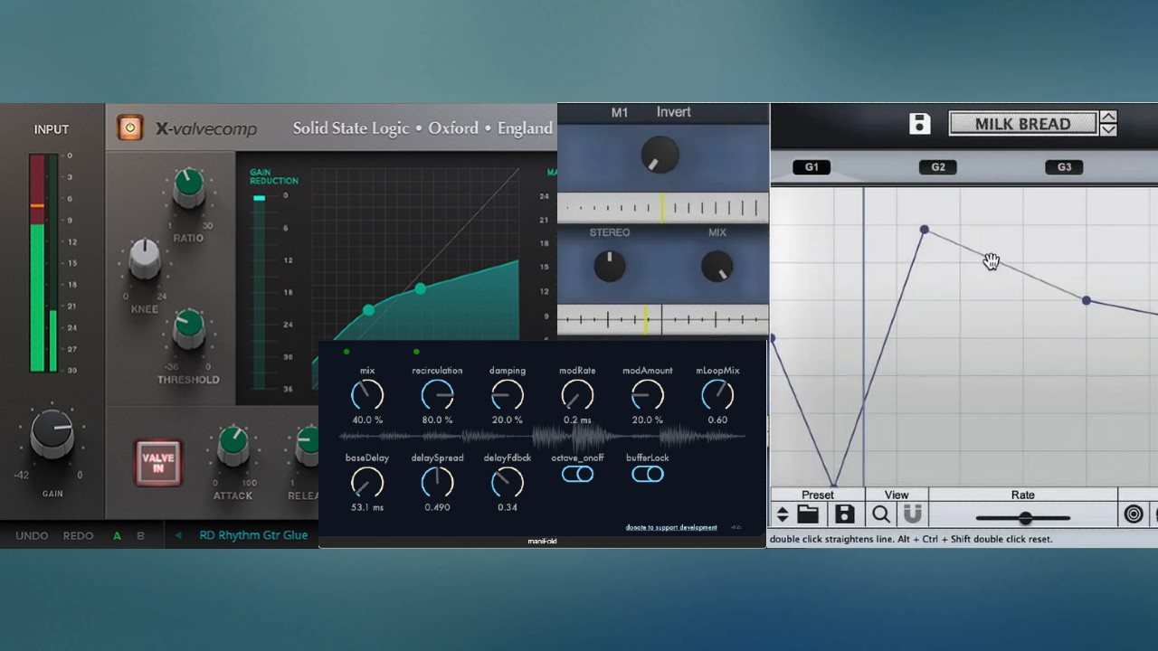
Task: Click the mLoopMix knob
Action: tap(717, 395)
